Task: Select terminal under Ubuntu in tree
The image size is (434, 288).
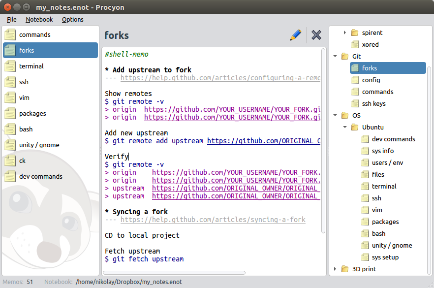Action: coord(384,187)
